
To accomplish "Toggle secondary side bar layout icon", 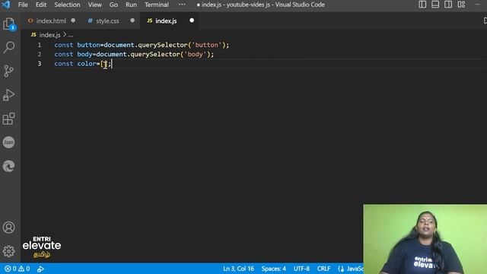I will 448,5.
